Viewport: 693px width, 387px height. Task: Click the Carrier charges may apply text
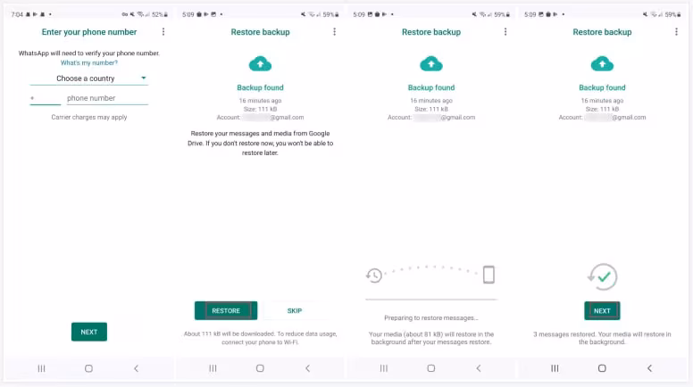point(88,117)
